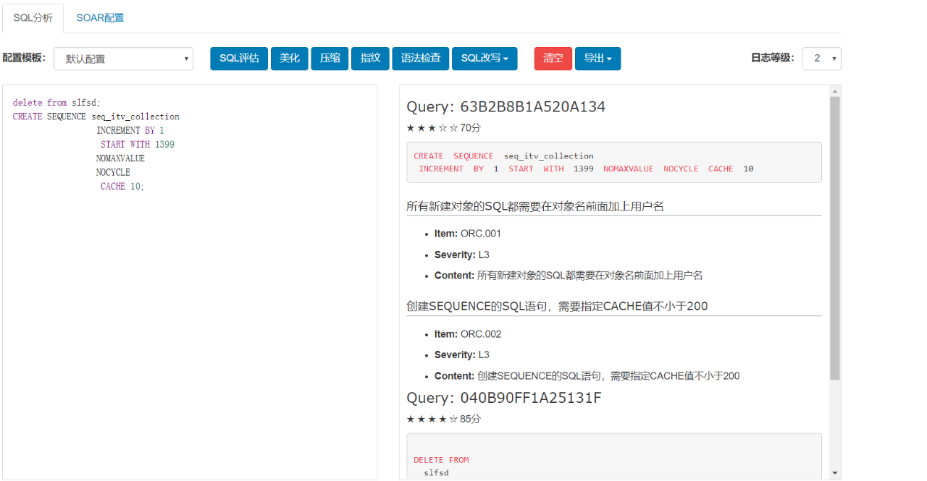Click the scrollbar up arrow in results

point(835,90)
